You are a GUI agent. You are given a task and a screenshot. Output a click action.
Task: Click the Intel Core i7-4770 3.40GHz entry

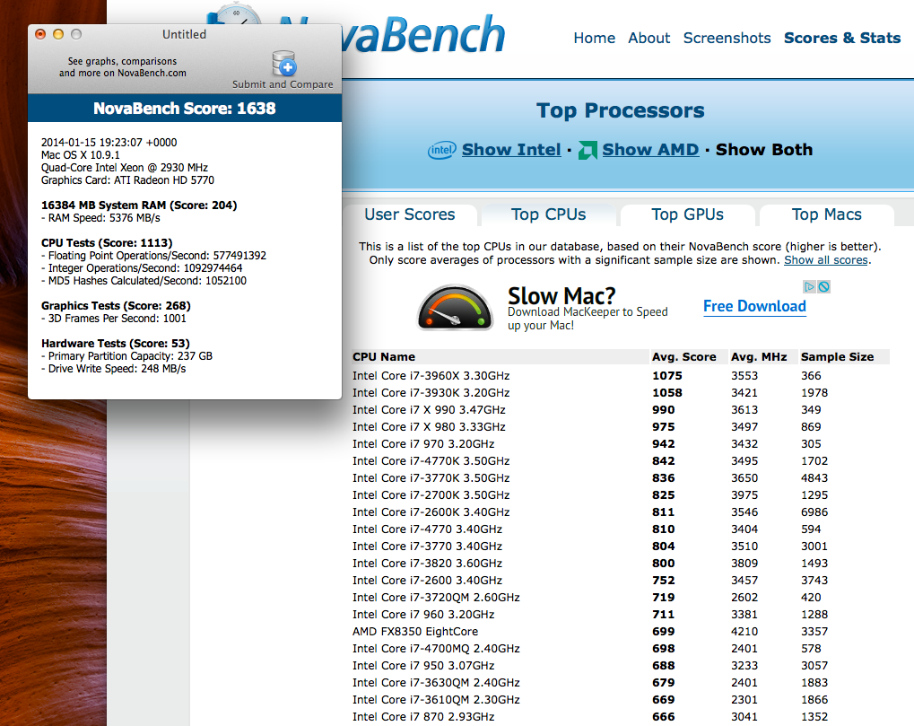(x=427, y=529)
